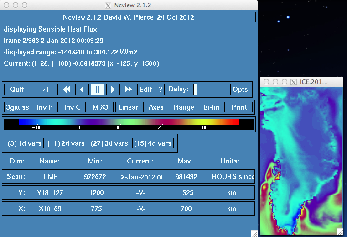This screenshot has height=237, width=347.
Task: Click the question mark help button
Action: [x=160, y=90]
